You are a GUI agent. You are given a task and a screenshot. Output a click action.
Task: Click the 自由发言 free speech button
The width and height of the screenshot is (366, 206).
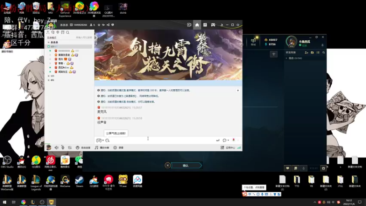(x=83, y=147)
